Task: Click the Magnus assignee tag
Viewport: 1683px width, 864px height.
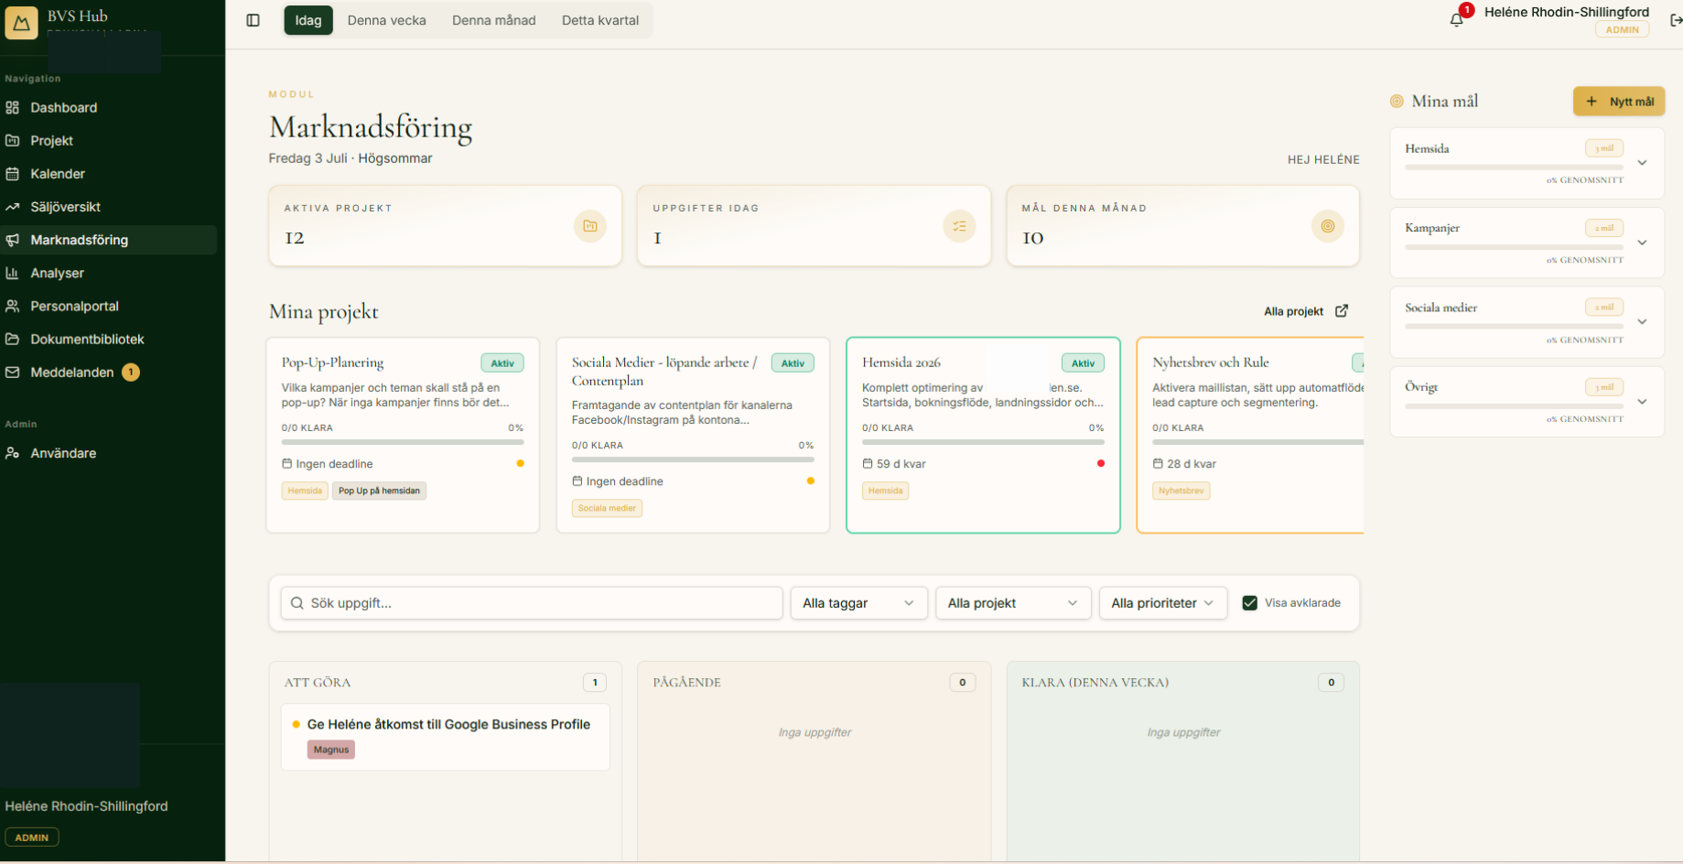Action: pyautogui.click(x=331, y=750)
